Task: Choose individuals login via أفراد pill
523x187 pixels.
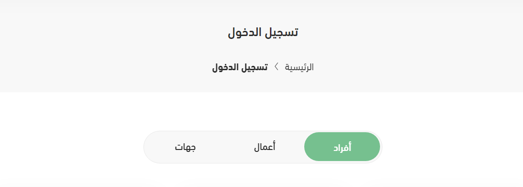Action: (342, 147)
